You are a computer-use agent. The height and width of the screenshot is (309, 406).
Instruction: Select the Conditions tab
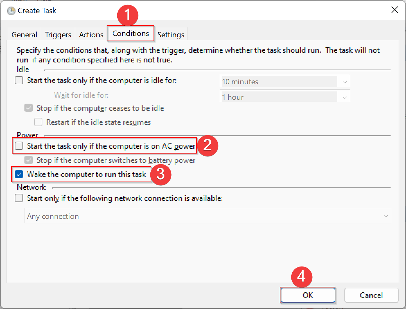coord(131,33)
